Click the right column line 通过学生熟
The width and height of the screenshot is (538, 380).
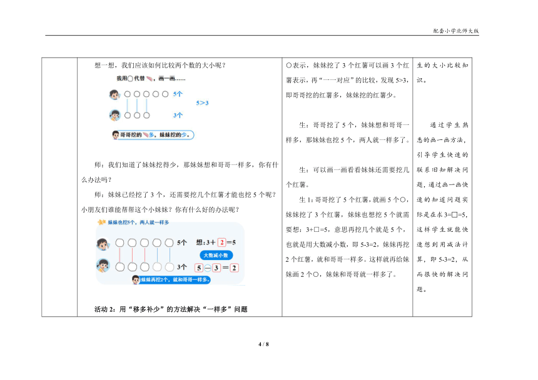pos(449,125)
